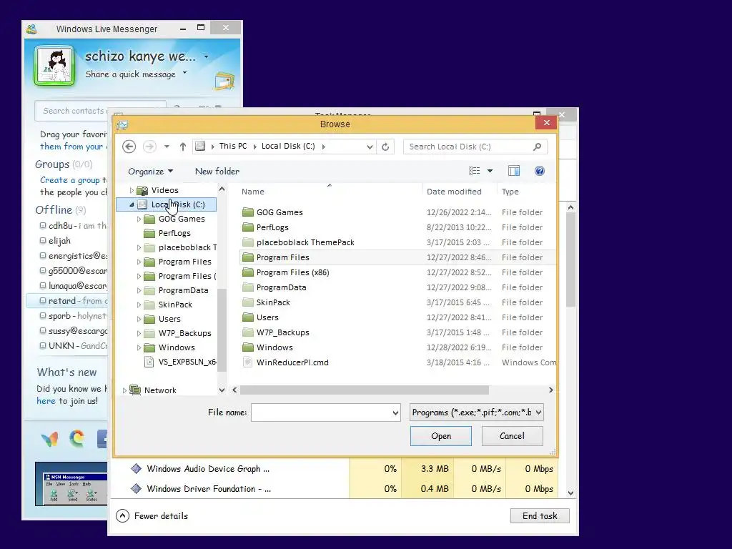Select the WinReducerPI.cmd file
Image resolution: width=732 pixels, height=549 pixels.
[292, 362]
